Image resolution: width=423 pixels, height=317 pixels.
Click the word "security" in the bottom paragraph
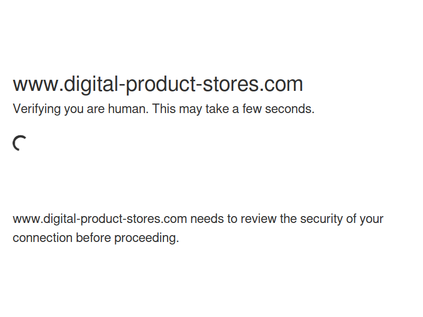pos(321,219)
